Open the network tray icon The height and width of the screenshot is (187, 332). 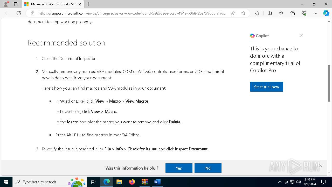[x=292, y=182]
